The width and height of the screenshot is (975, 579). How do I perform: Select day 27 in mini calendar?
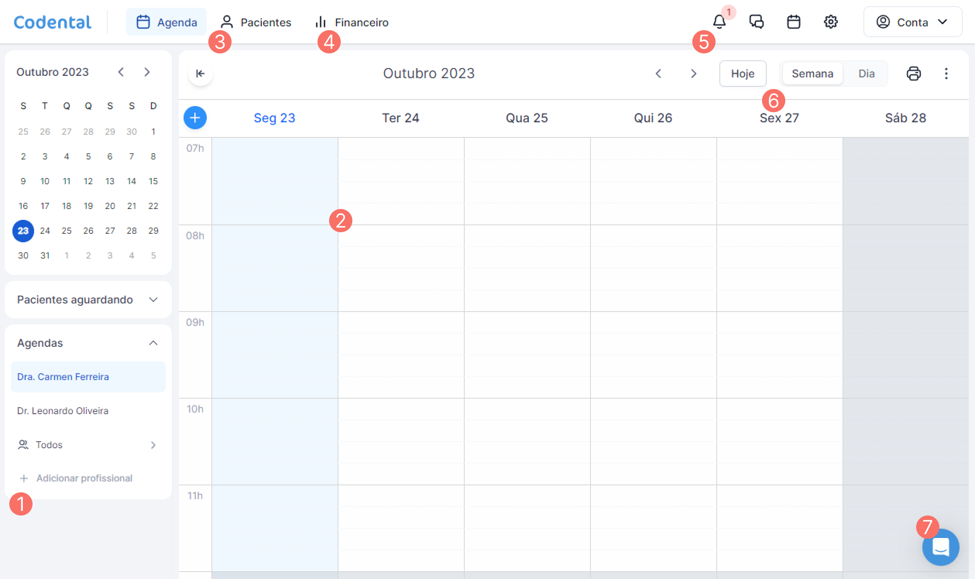click(x=110, y=231)
